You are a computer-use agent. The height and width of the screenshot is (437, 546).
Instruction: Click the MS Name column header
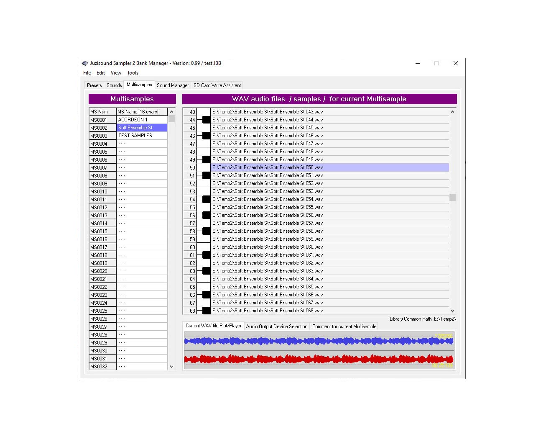pos(141,112)
